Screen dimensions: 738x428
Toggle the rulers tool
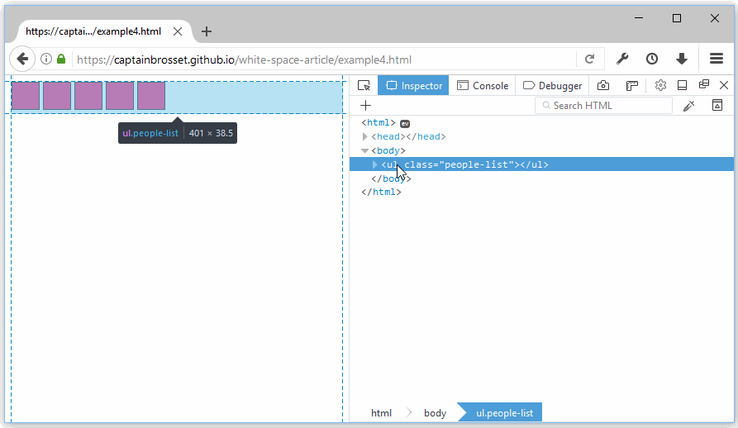(x=632, y=85)
